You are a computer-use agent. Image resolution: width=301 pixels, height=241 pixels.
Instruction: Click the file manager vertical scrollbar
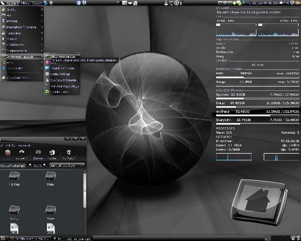coord(85,190)
